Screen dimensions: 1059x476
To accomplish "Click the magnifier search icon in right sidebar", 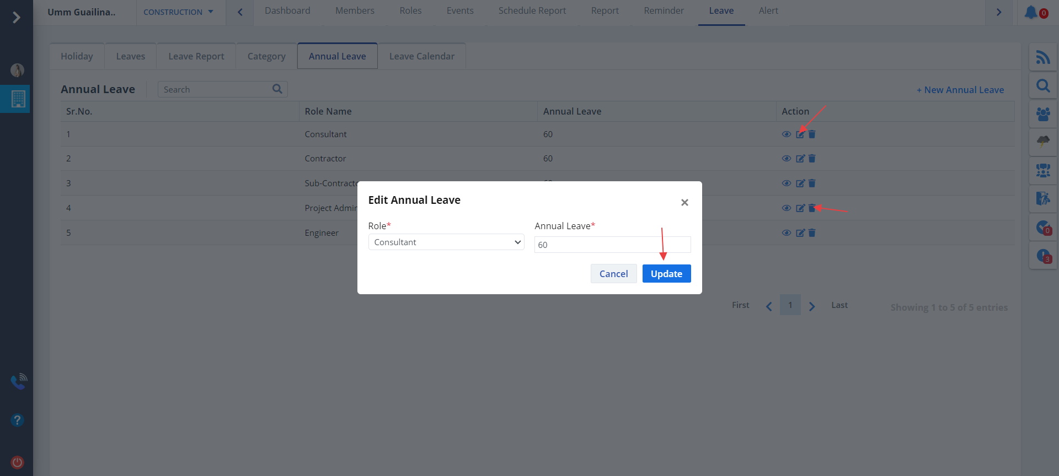I will pyautogui.click(x=1042, y=86).
